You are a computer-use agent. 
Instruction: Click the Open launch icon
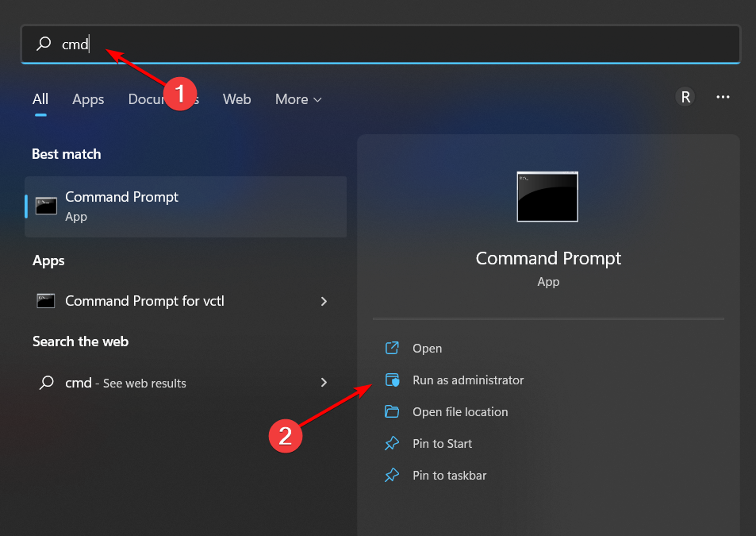pyautogui.click(x=392, y=348)
